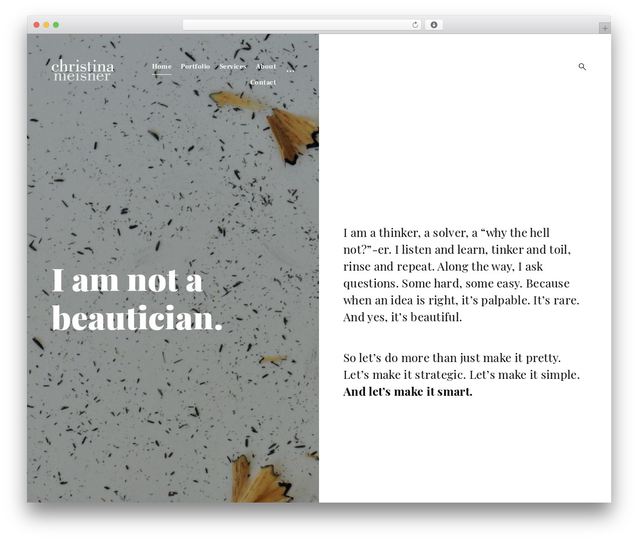Image resolution: width=638 pixels, height=541 pixels.
Task: Click the headline "I am not a beautician."
Action: pyautogui.click(x=137, y=299)
